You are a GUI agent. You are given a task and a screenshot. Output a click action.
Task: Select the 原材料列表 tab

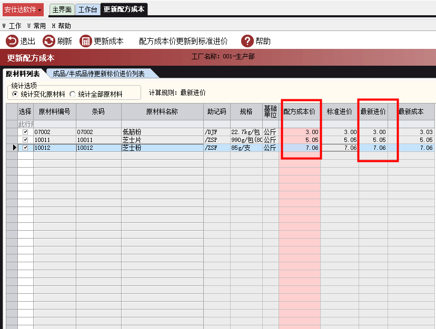23,74
